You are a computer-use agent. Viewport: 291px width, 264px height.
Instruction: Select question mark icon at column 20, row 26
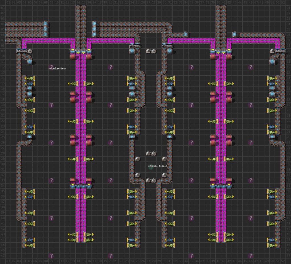point(111,142)
